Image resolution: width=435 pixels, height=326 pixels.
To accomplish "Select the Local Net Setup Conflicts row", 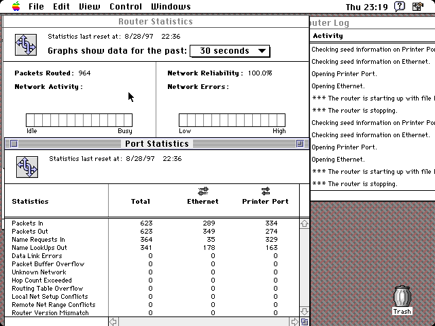I will [50, 297].
